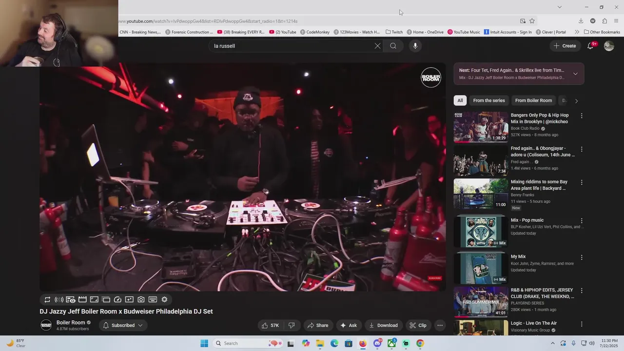The image size is (624, 351).
Task: Click Boiler Room channel avatar
Action: [x=46, y=325]
